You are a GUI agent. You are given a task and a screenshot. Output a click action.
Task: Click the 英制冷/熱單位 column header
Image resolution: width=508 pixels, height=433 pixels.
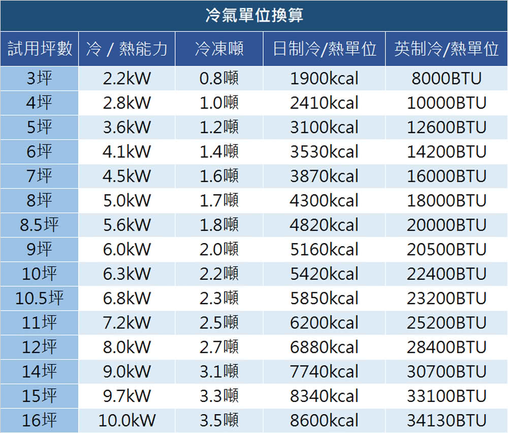coord(446,48)
